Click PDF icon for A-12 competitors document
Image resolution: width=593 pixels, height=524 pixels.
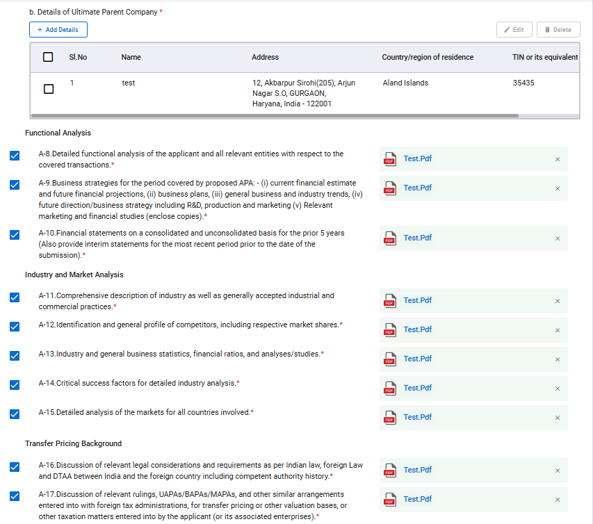389,330
